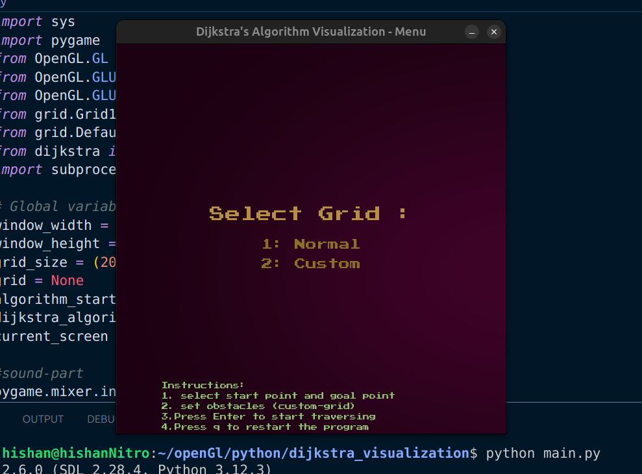The image size is (642, 474).
Task: Minimize the Dijkstra visualization window
Action: [x=471, y=31]
